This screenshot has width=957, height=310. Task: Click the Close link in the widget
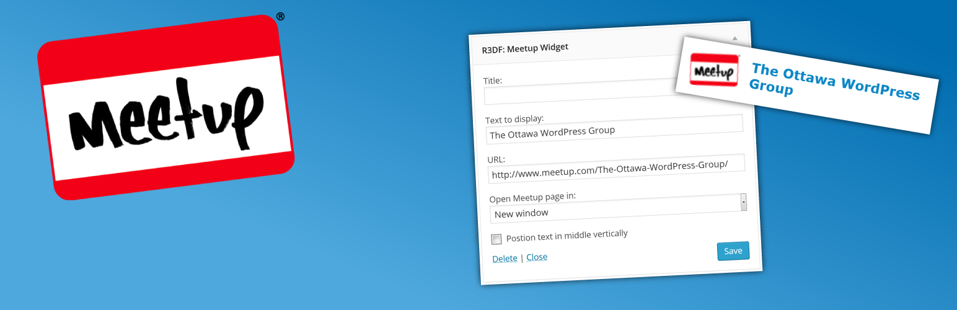click(x=537, y=257)
